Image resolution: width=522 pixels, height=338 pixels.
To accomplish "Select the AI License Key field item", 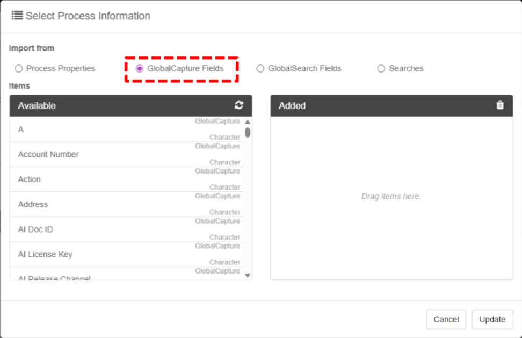I will coord(127,254).
